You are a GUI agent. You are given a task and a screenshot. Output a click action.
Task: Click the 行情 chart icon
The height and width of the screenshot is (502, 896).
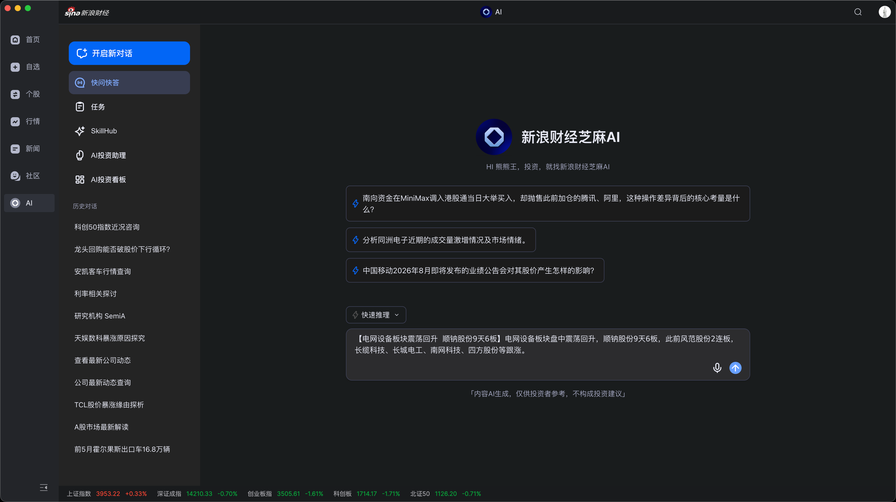point(15,121)
